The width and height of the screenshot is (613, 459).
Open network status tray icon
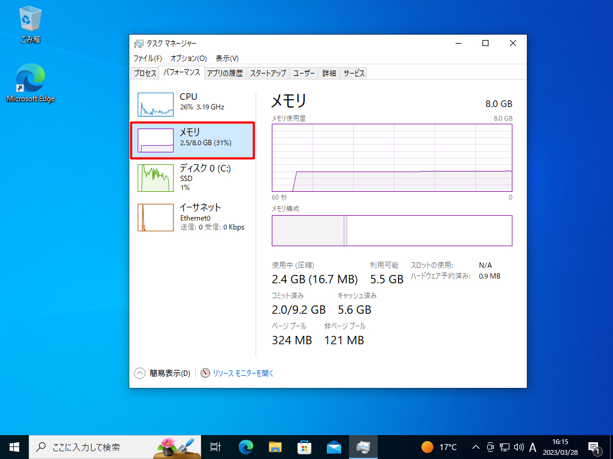pyautogui.click(x=505, y=447)
